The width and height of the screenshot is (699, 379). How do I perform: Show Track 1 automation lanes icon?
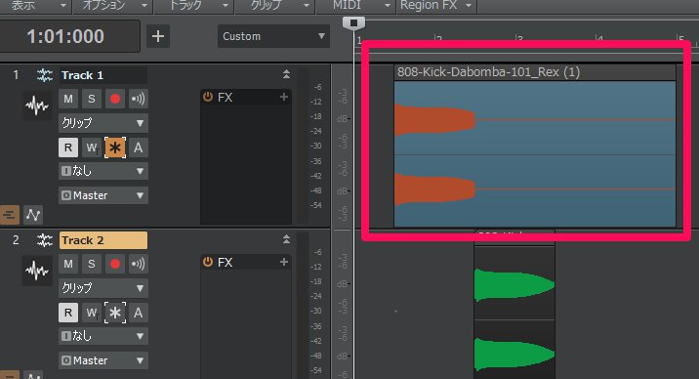click(x=33, y=215)
